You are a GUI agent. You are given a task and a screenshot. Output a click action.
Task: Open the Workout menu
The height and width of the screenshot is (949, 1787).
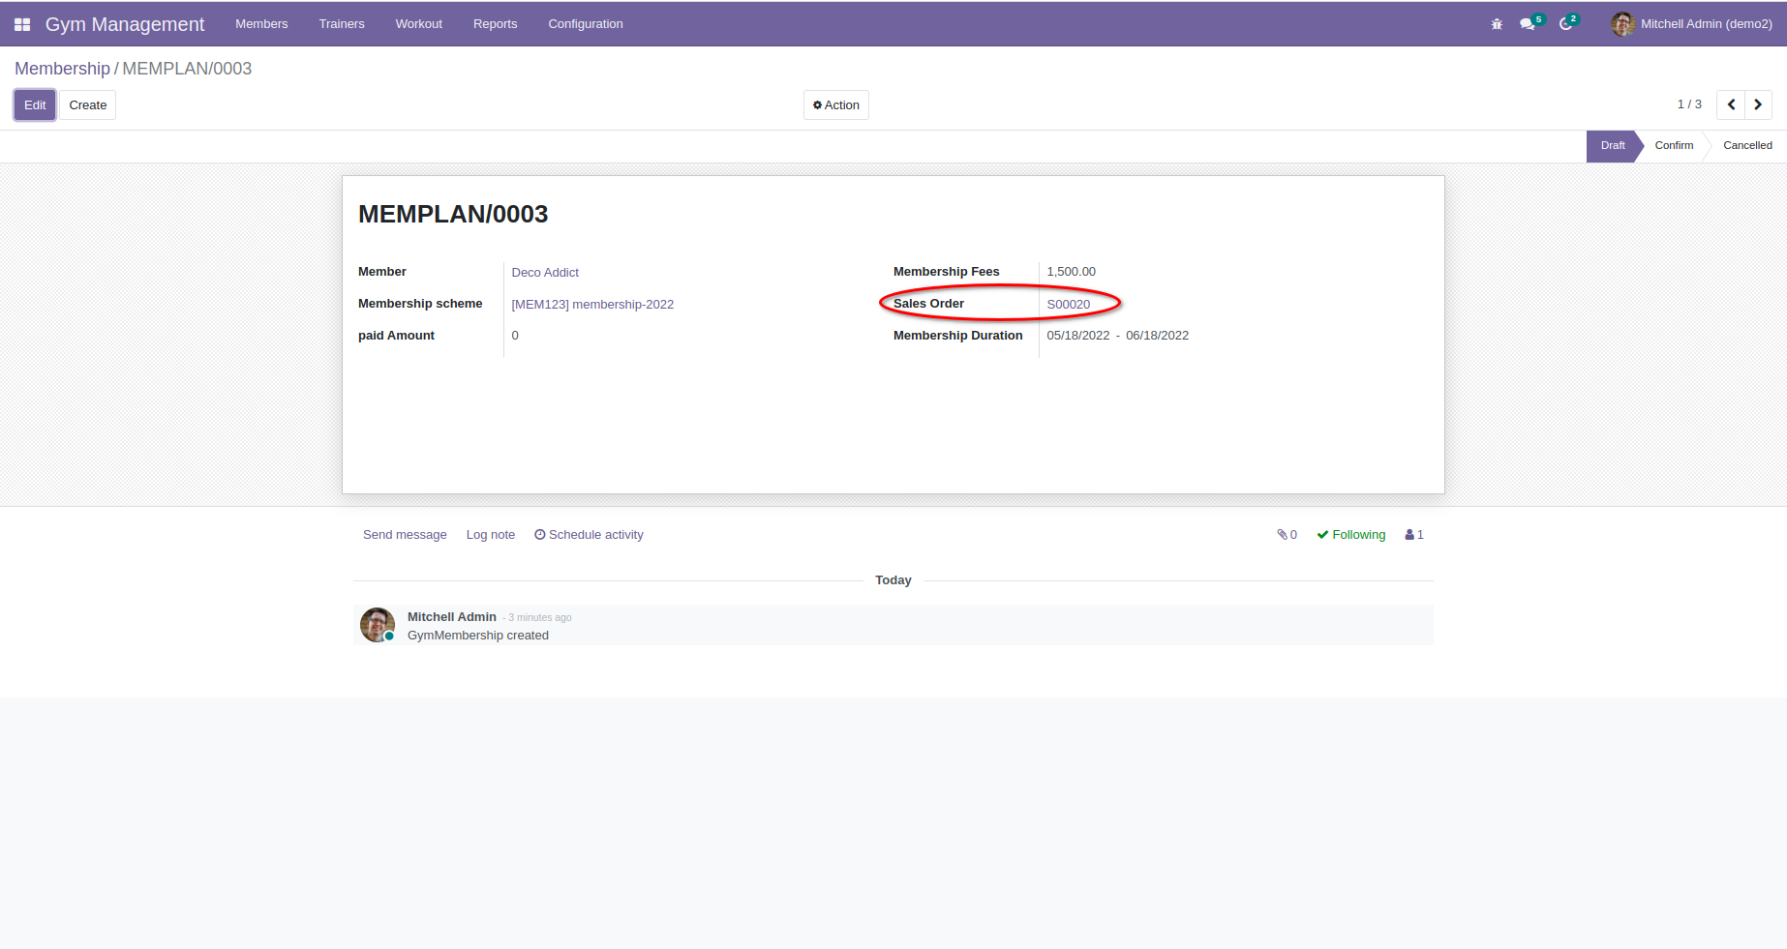point(419,24)
